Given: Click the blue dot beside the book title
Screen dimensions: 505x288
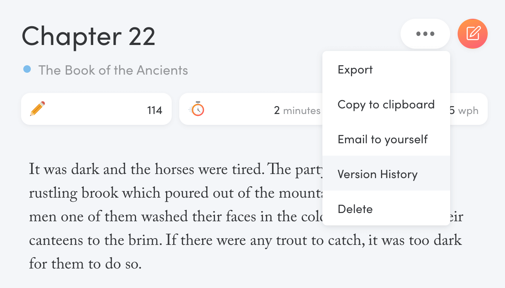Looking at the screenshot, I should (x=27, y=69).
